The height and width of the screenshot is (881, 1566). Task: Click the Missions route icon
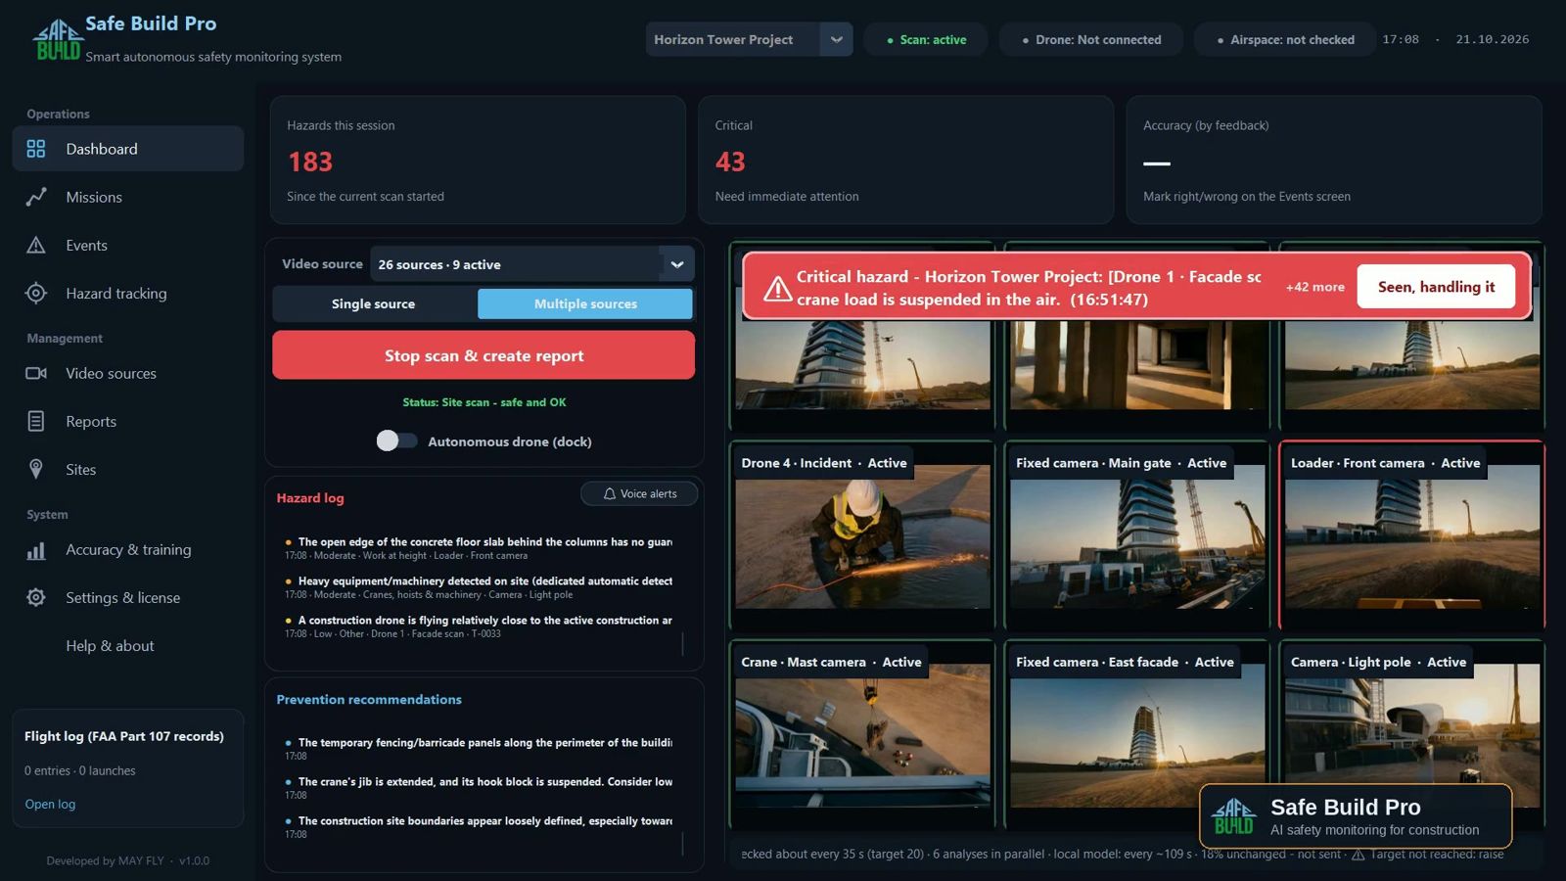click(36, 197)
